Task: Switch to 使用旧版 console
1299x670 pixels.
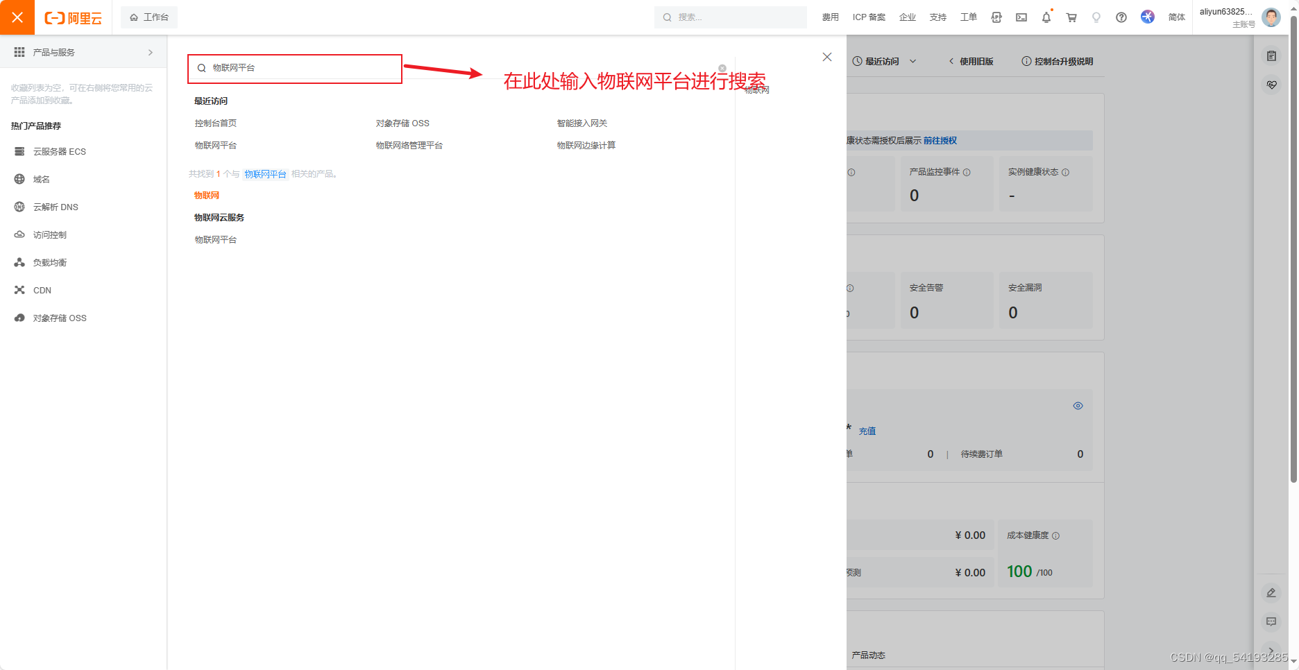Action: (x=971, y=61)
